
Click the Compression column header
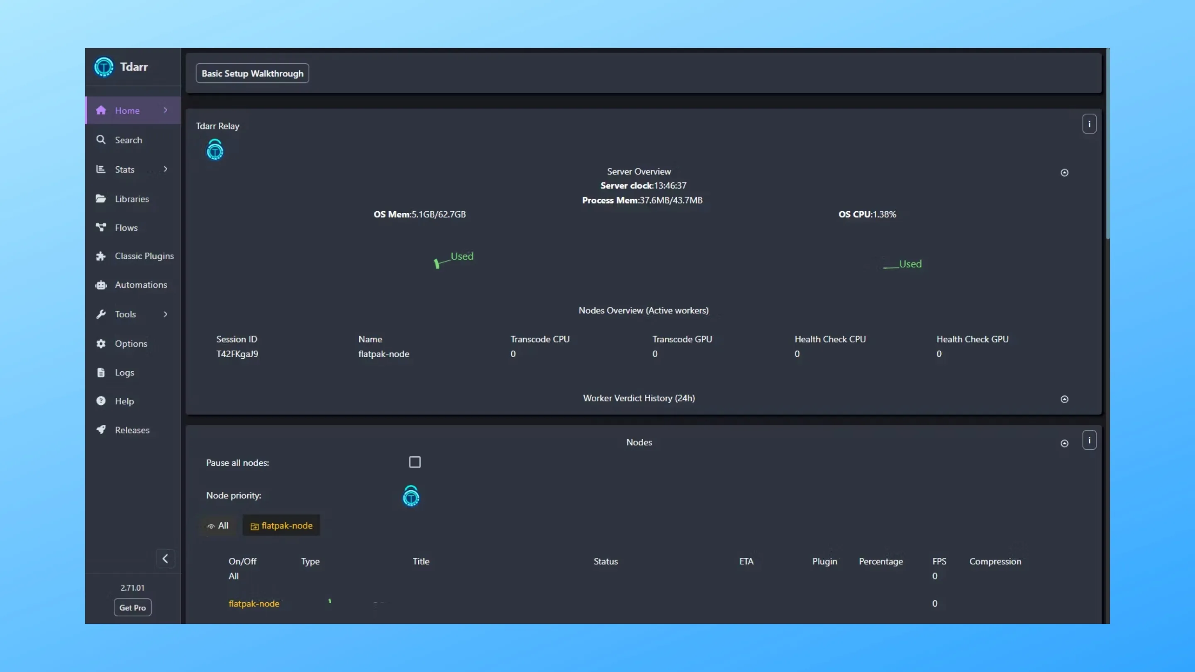click(x=995, y=561)
